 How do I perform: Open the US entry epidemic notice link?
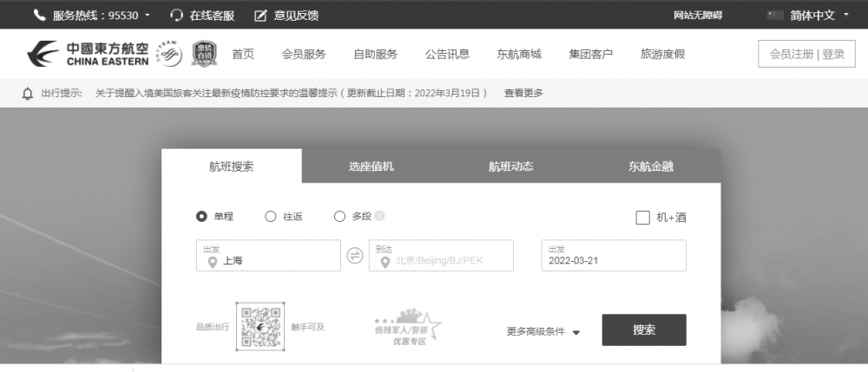[x=292, y=94]
